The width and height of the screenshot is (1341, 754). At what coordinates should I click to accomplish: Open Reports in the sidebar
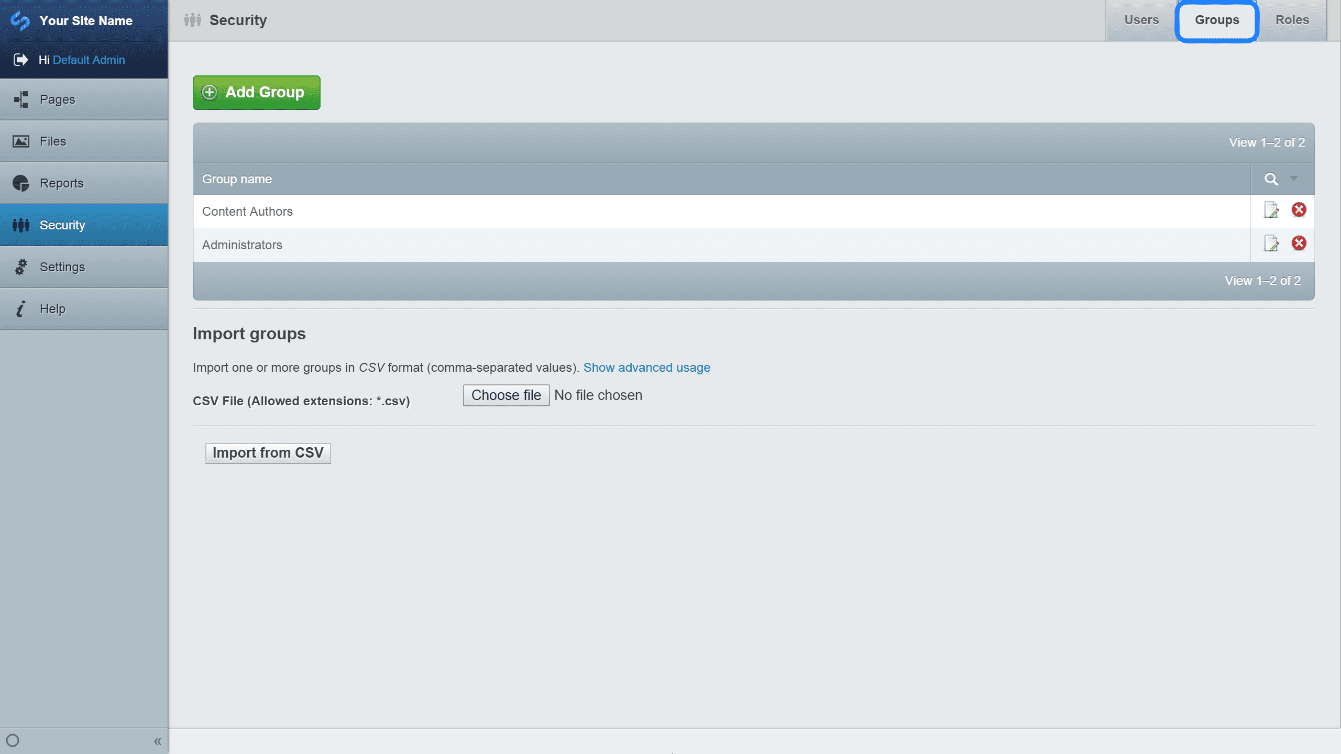tap(62, 183)
